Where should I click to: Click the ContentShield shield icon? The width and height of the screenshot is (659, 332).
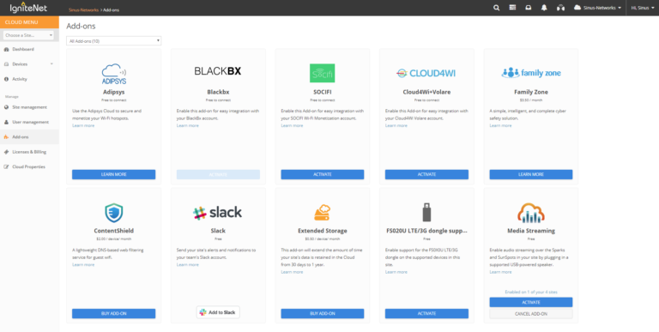114,213
